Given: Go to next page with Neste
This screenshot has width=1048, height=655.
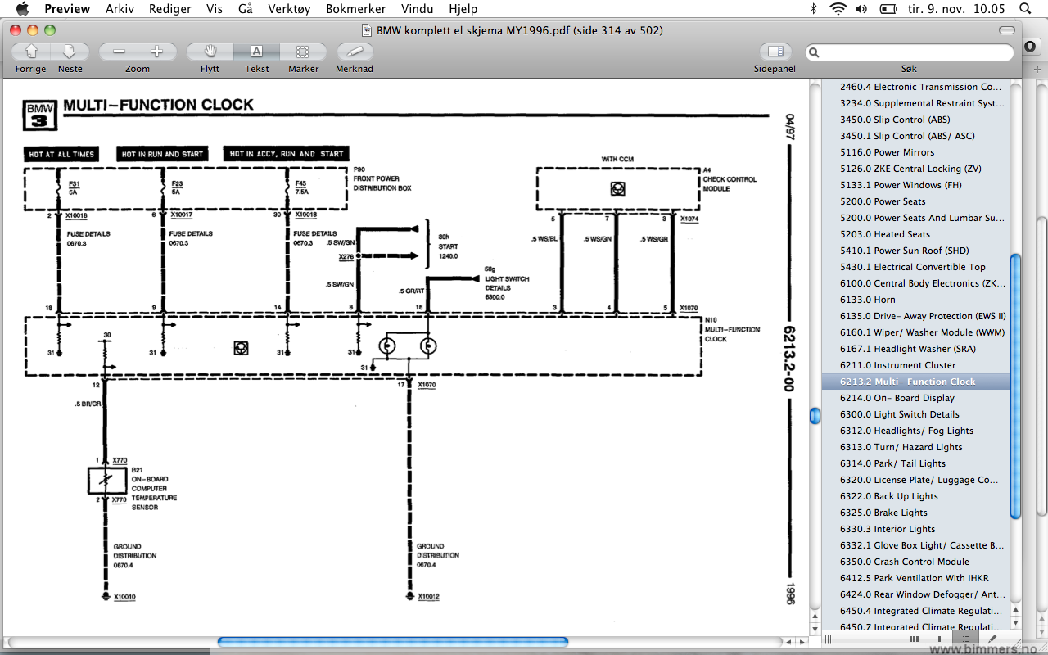Looking at the screenshot, I should click(70, 52).
